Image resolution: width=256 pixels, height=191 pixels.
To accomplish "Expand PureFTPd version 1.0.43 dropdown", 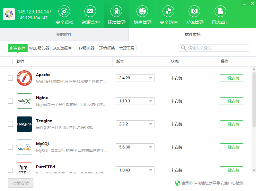I will click(135, 170).
